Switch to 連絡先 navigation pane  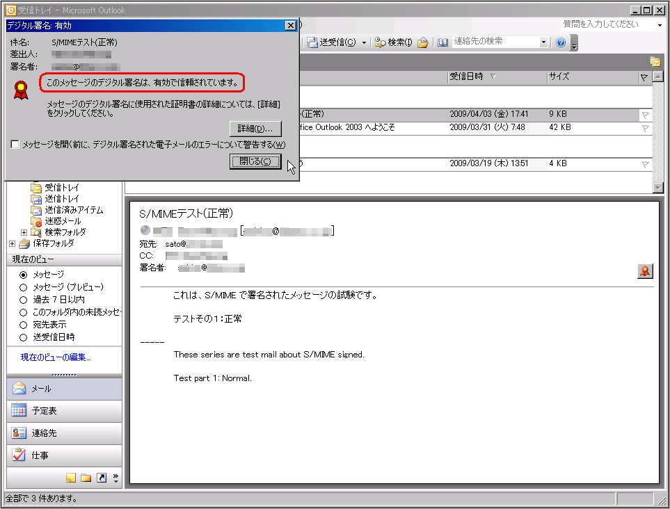[64, 433]
